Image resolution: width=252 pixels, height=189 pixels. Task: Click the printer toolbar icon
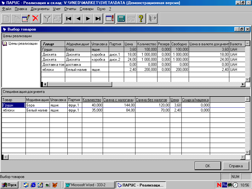click(57, 19)
